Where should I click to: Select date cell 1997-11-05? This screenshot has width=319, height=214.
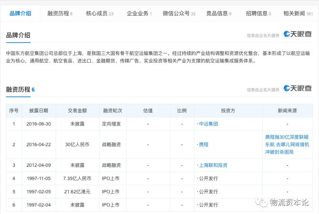coord(39,178)
